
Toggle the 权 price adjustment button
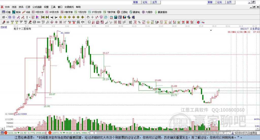pos(33,17)
